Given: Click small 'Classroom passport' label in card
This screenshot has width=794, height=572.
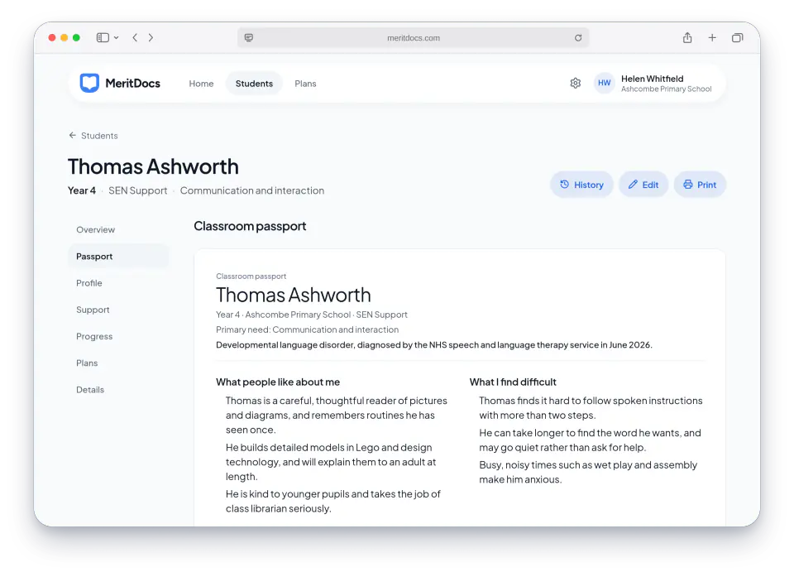Looking at the screenshot, I should (251, 276).
